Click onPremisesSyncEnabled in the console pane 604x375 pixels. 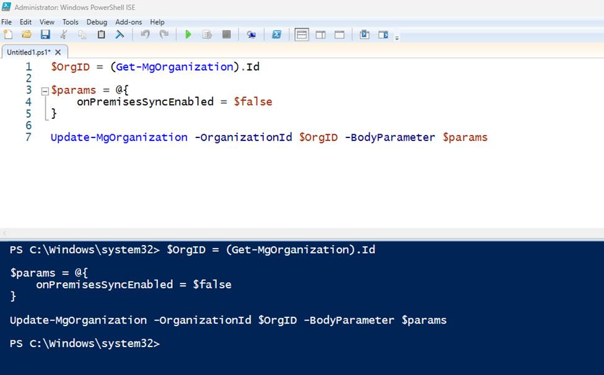(105, 285)
